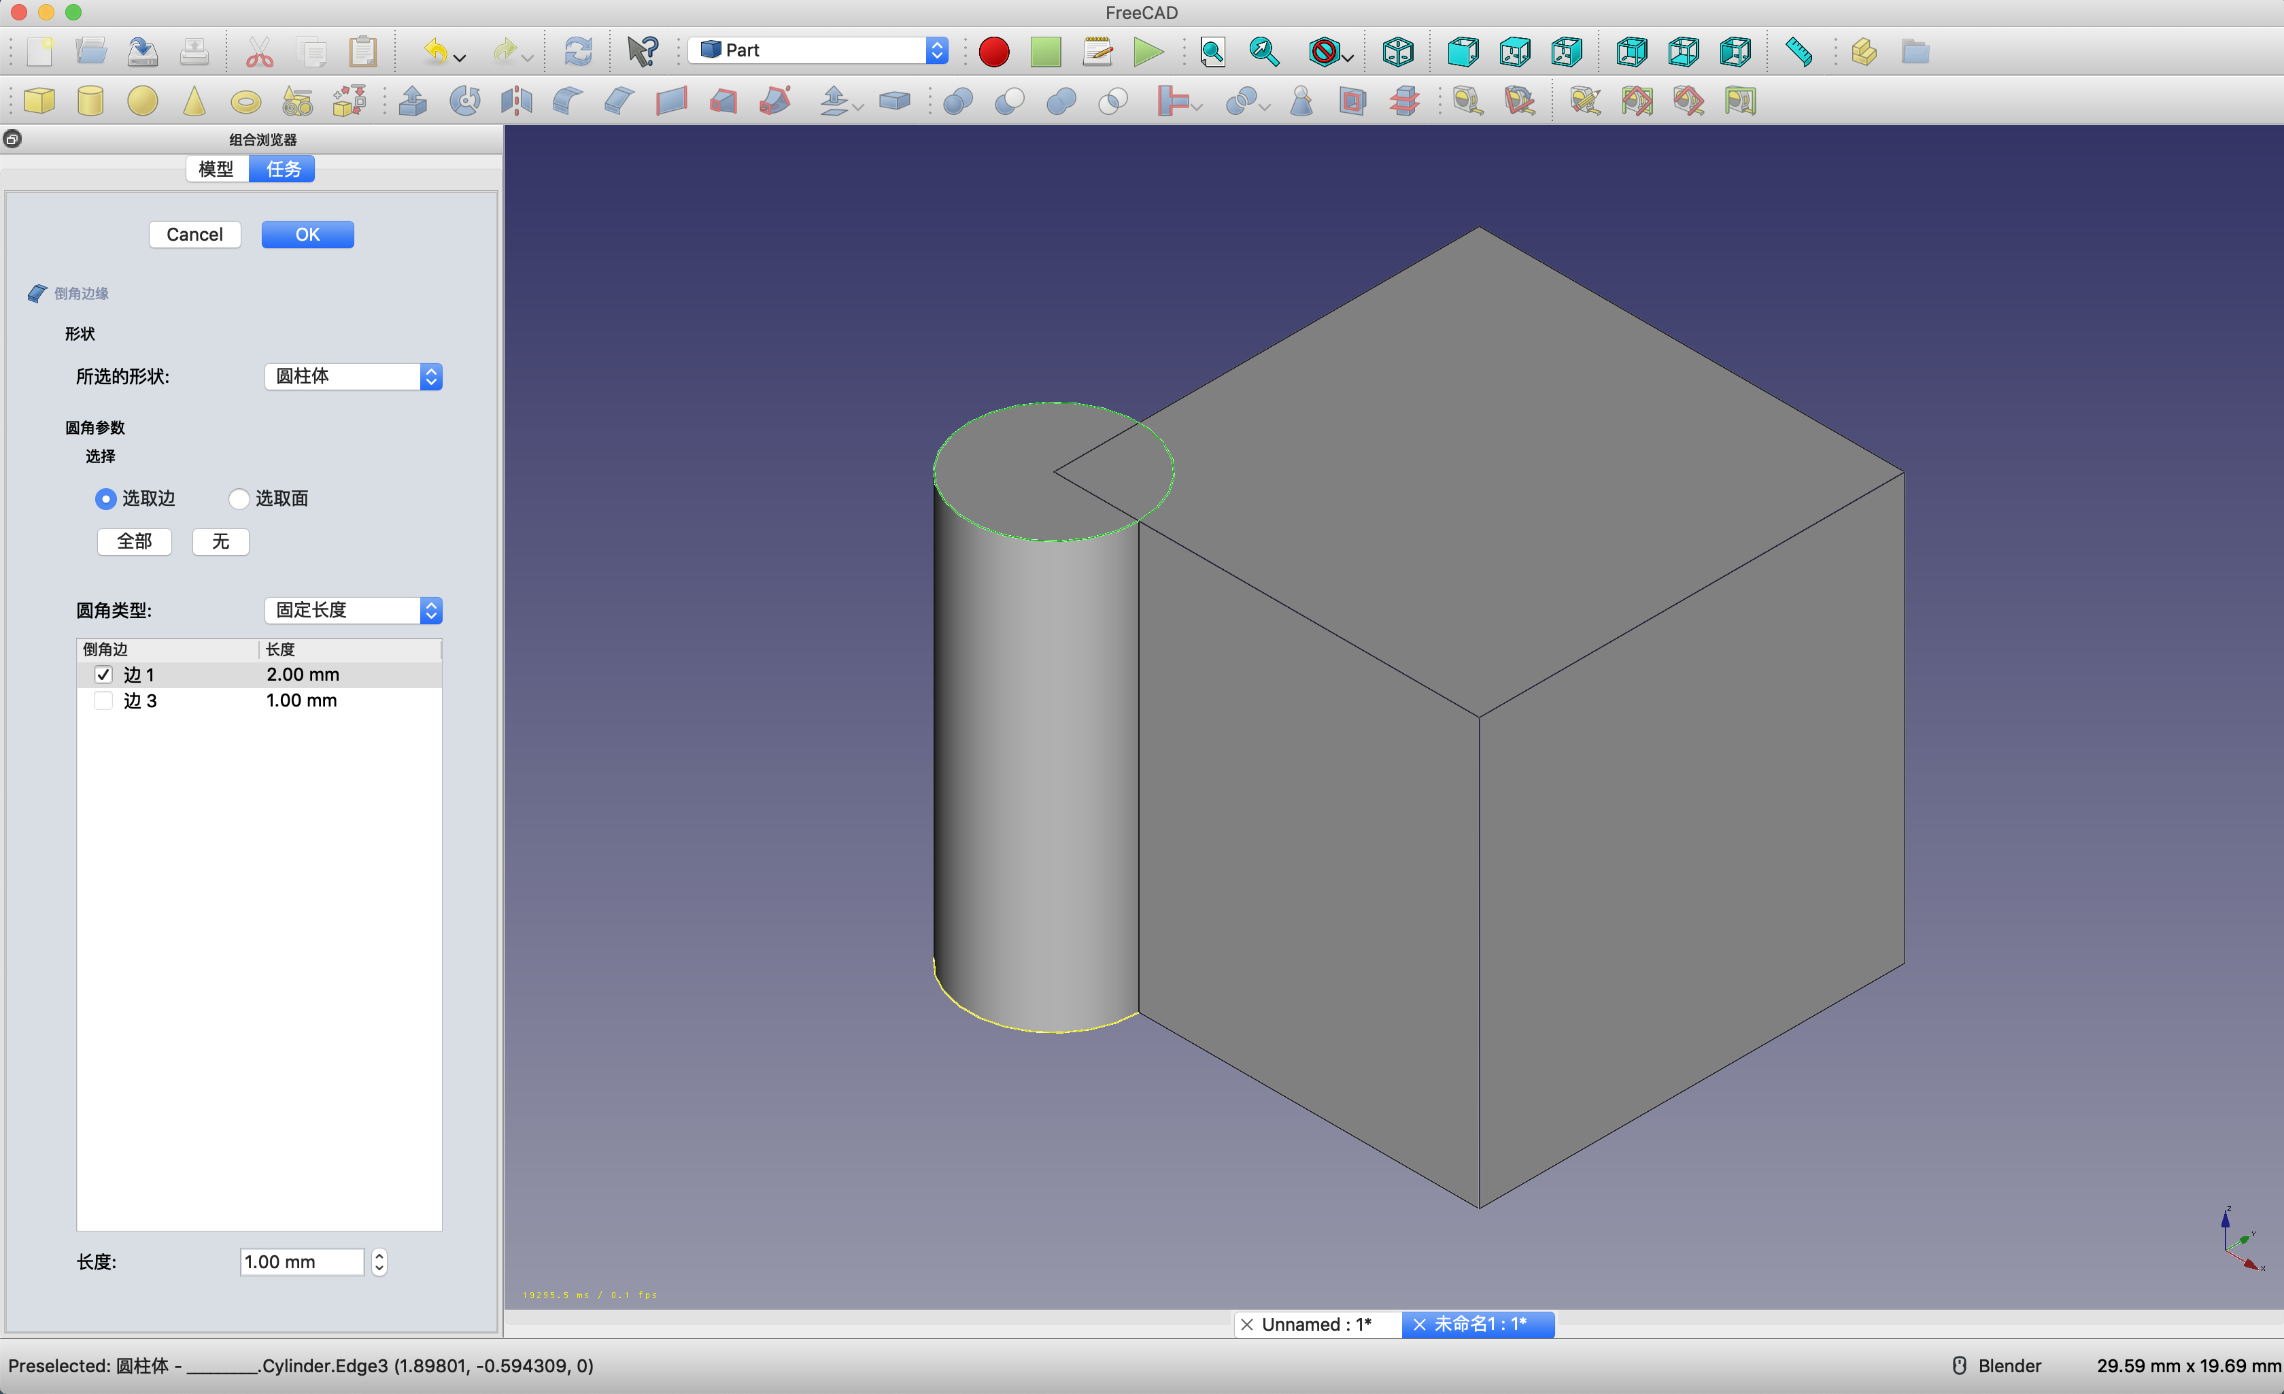Create a box primitive from the toolbar
The height and width of the screenshot is (1394, 2284).
click(x=39, y=101)
